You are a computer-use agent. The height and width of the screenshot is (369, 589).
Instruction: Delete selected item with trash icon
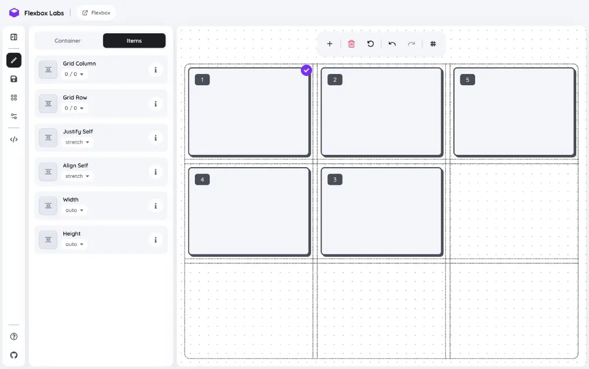click(351, 44)
